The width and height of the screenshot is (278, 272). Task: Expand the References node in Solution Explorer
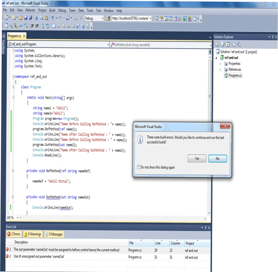(x=220, y=70)
